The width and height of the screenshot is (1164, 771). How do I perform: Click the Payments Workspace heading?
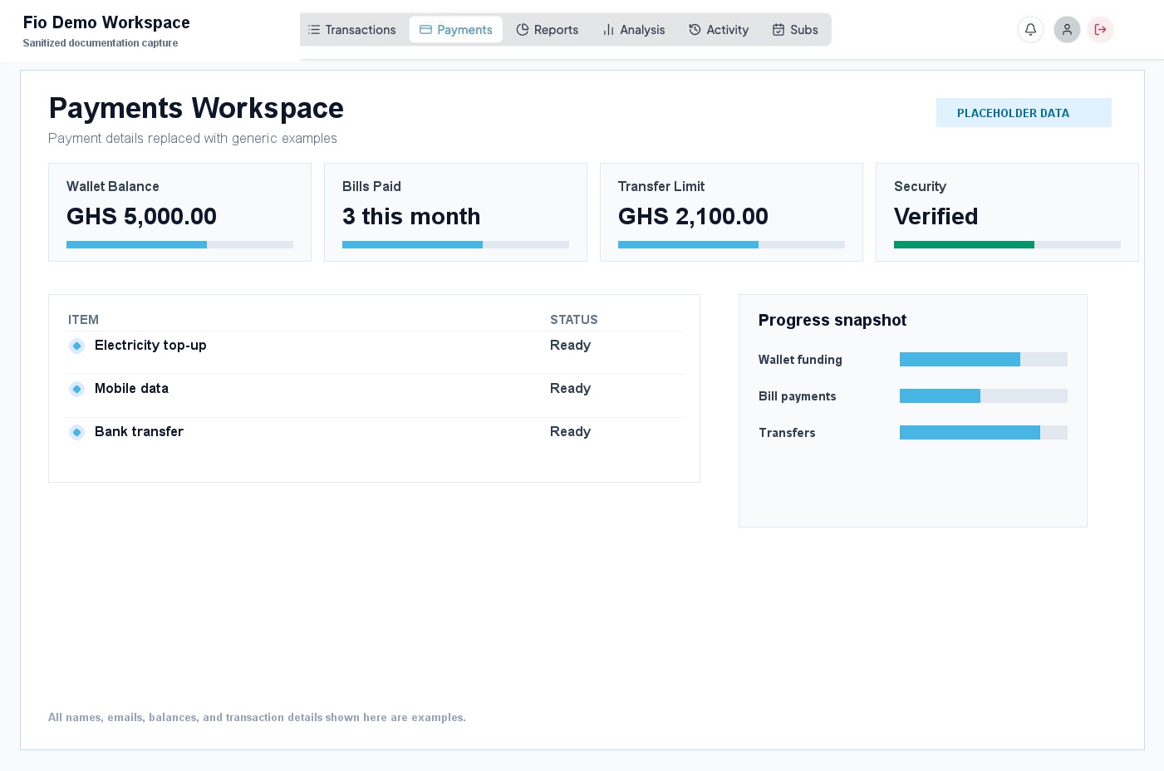pos(196,109)
